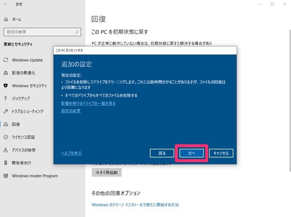
Task: Click 設定の変更 link
Action: (71, 111)
